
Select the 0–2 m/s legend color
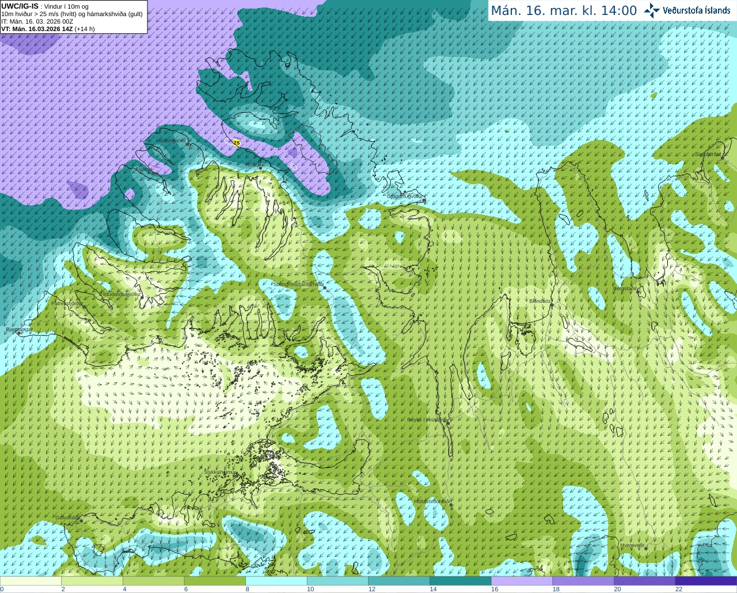point(31,581)
